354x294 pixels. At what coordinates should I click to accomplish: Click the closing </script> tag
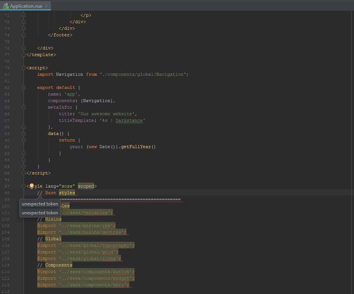coord(38,173)
